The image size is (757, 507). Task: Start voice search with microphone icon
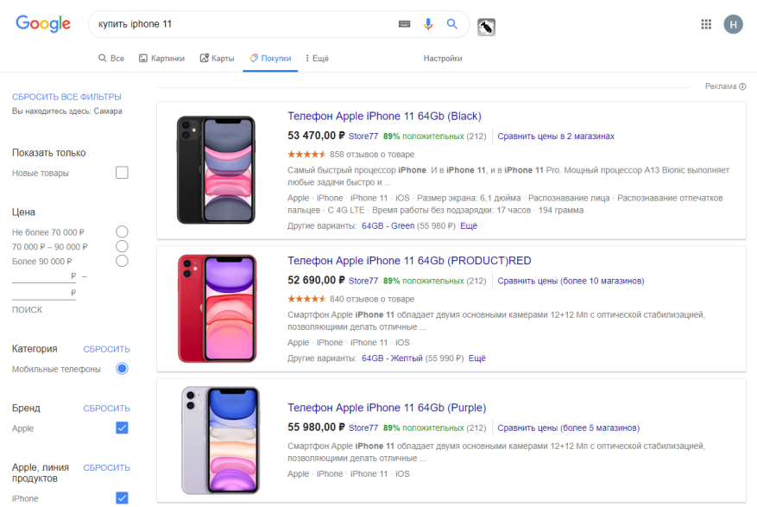427,24
